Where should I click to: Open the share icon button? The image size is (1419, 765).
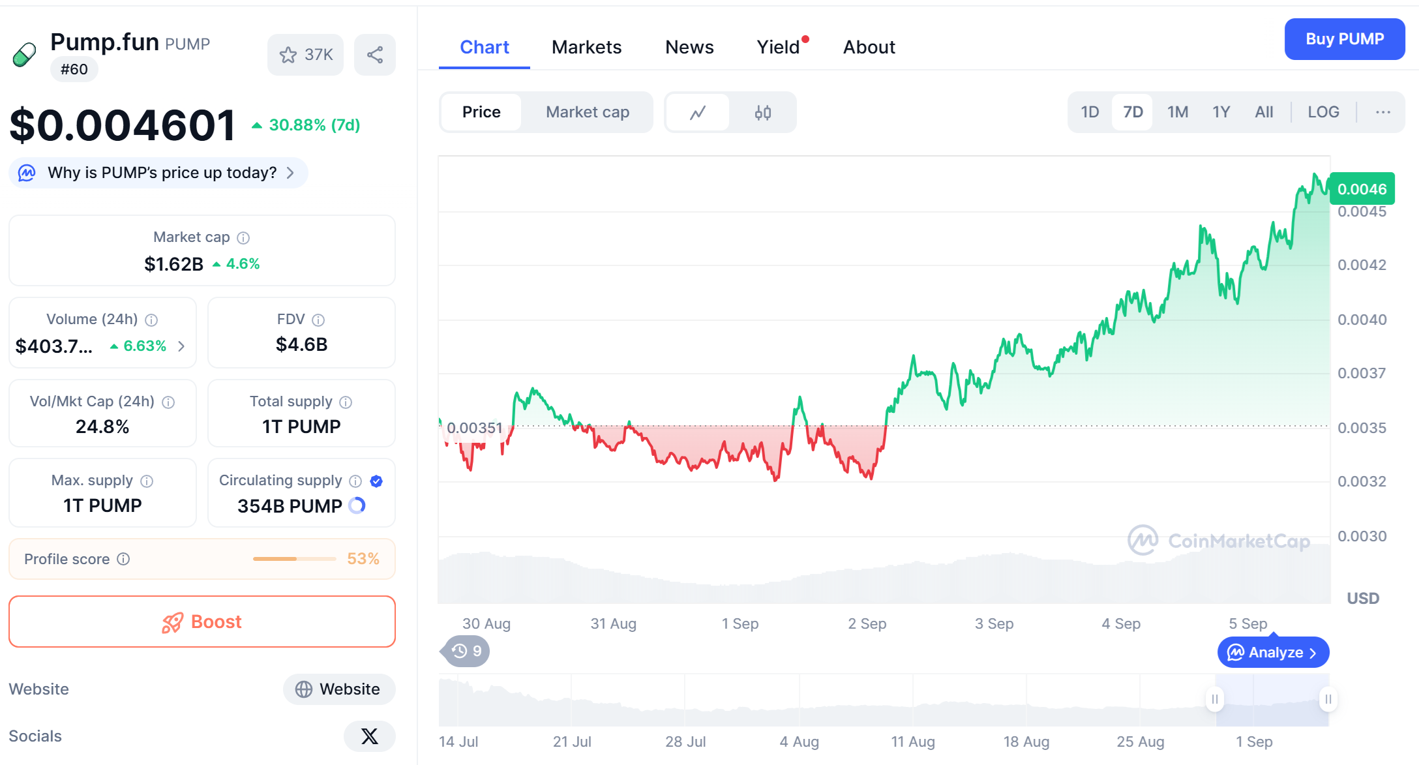(x=375, y=55)
